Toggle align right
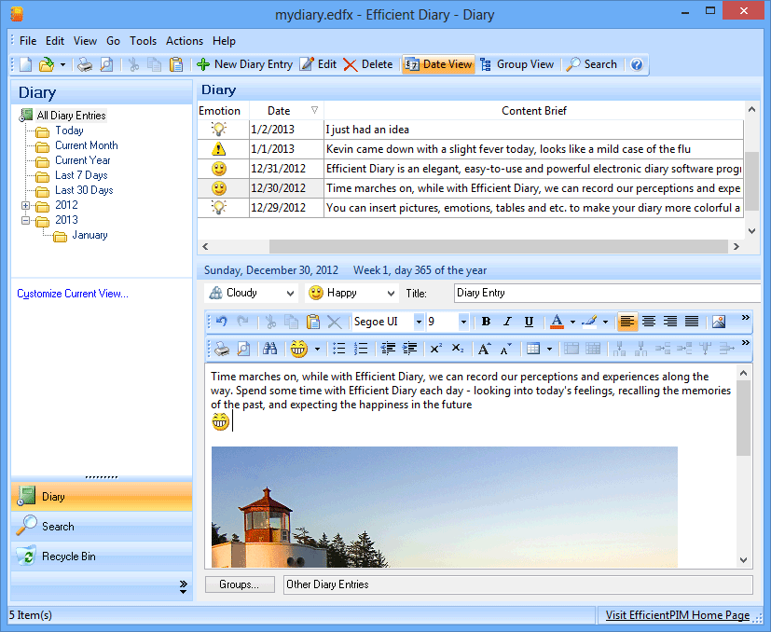771x632 pixels. 670,322
